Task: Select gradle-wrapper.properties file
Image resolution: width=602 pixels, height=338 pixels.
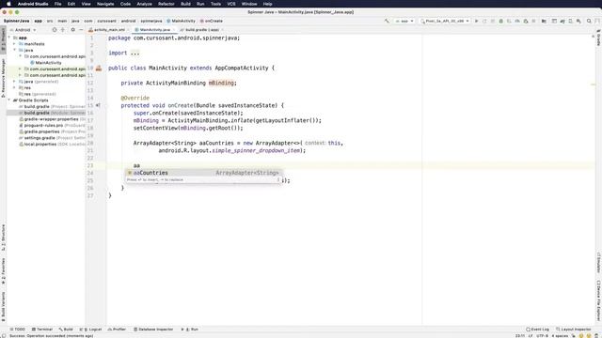Action: click(51, 119)
